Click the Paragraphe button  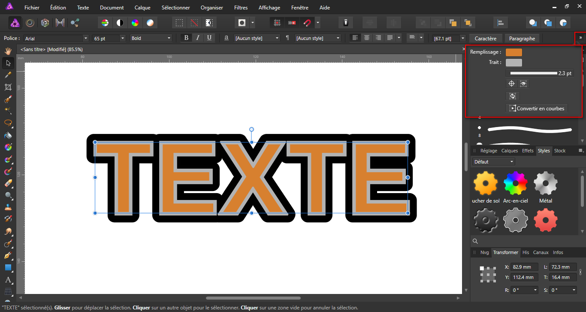(x=522, y=38)
